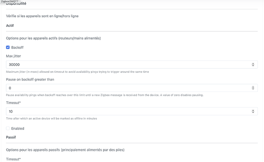Screen dimensions: 264x162
Task: Decrease Max jitter with the down stepper arrow
Action: click(x=253, y=66)
